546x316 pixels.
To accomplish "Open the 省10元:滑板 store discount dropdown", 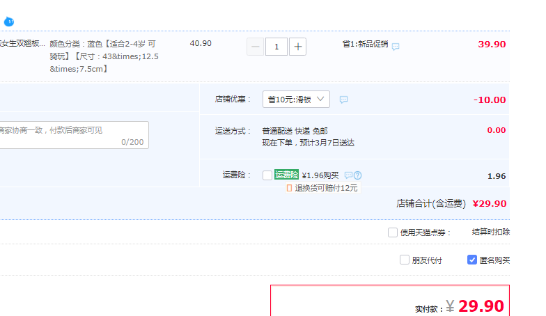I will (296, 100).
